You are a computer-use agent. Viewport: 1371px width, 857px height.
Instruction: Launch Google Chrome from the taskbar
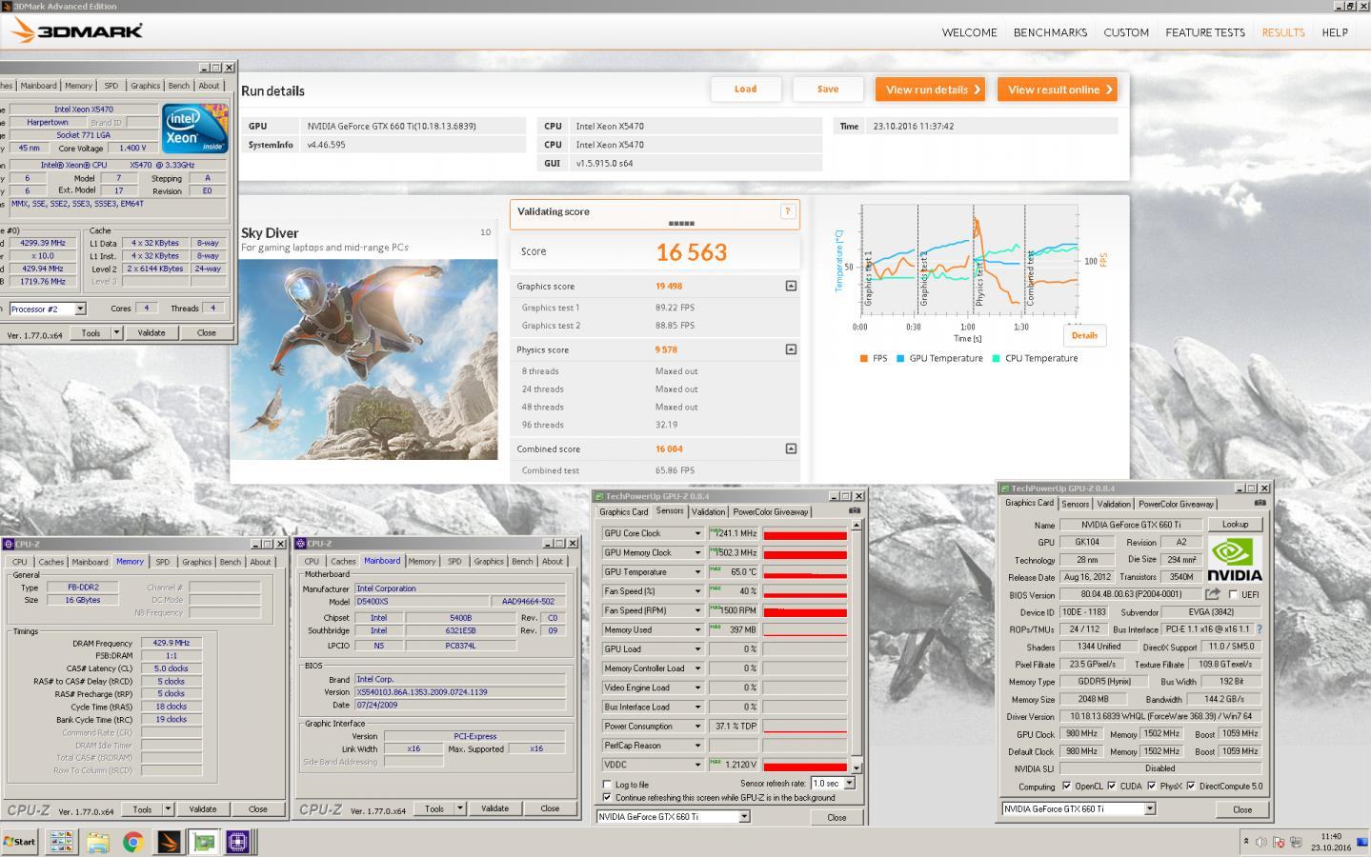pos(132,842)
